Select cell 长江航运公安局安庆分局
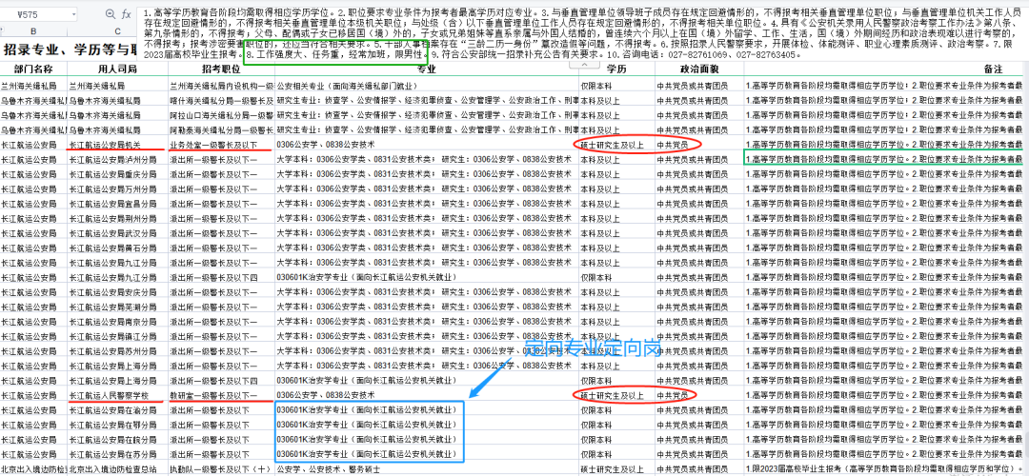Screen dimensions: 1029x476 pyautogui.click(x=117, y=291)
